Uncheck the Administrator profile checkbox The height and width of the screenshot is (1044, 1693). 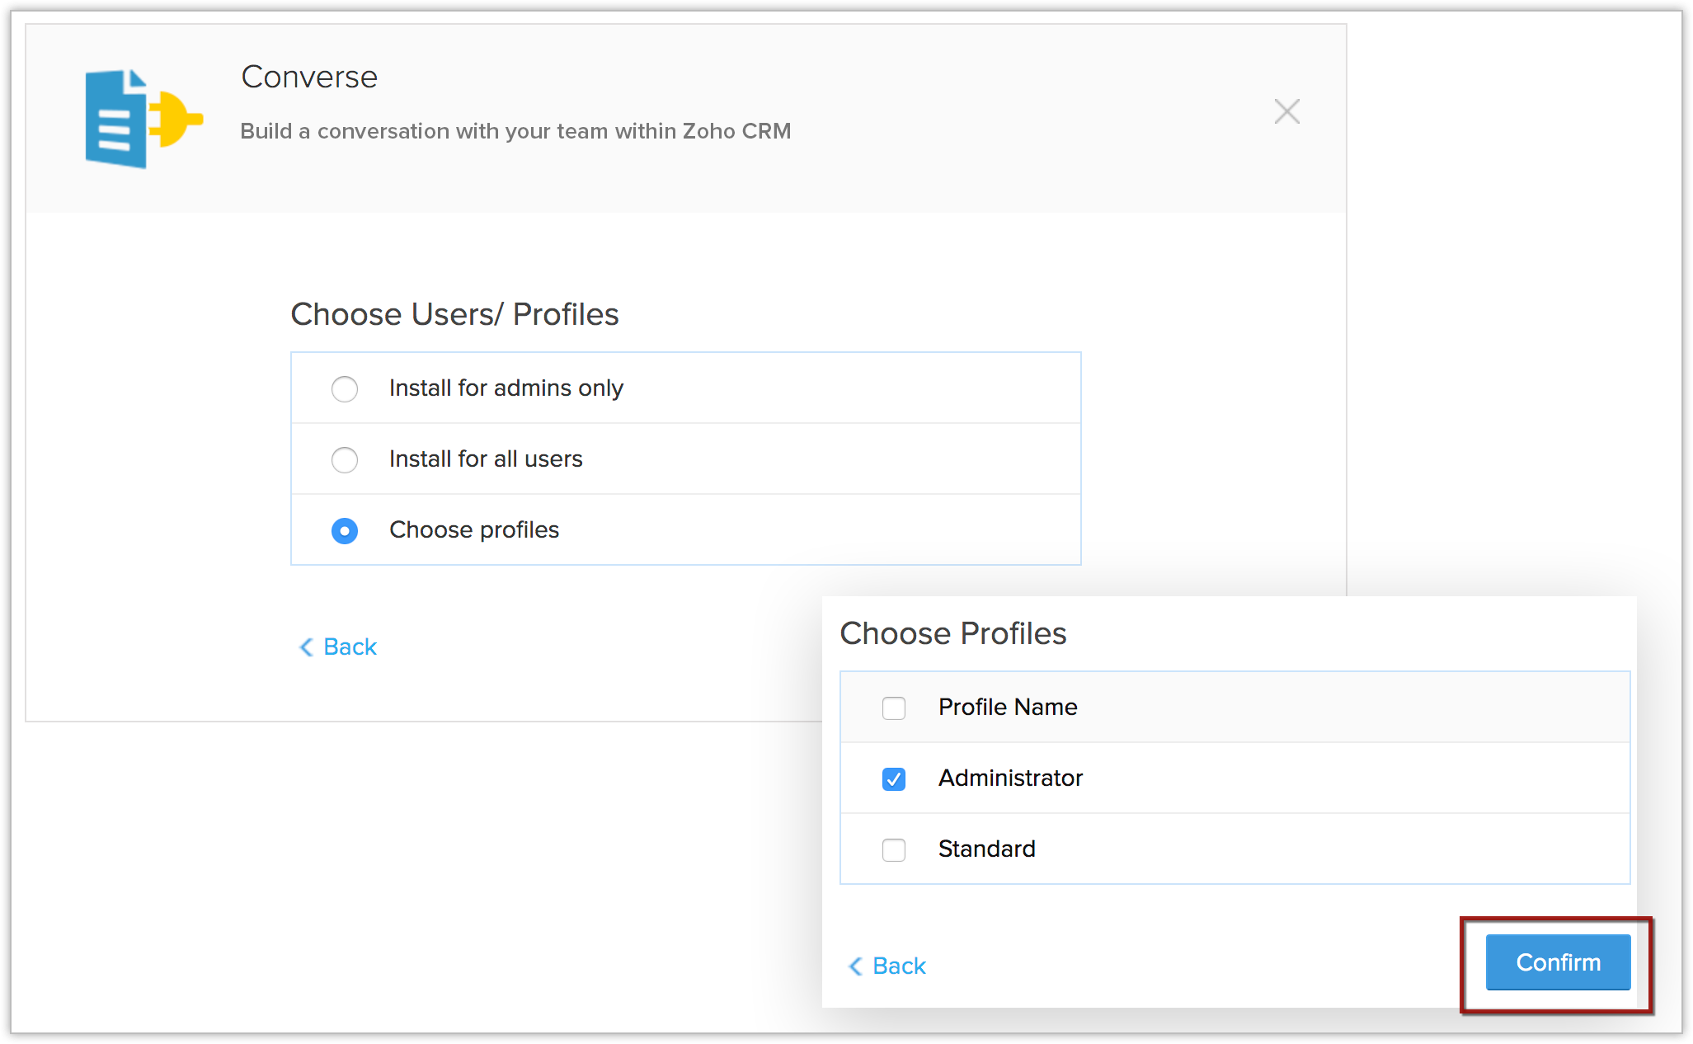893,778
